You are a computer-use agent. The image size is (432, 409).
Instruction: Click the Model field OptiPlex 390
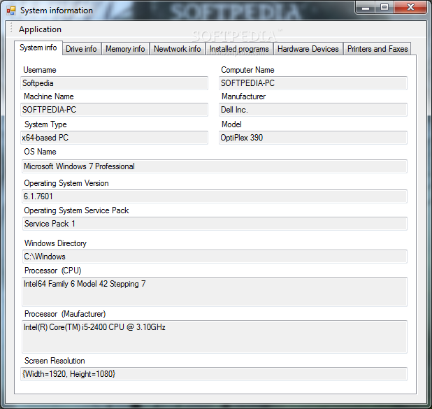coord(313,138)
